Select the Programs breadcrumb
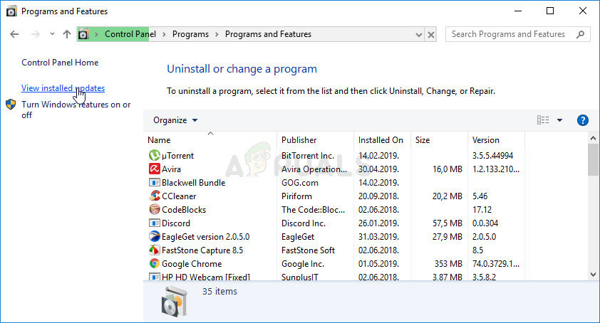The image size is (600, 323). (x=190, y=34)
